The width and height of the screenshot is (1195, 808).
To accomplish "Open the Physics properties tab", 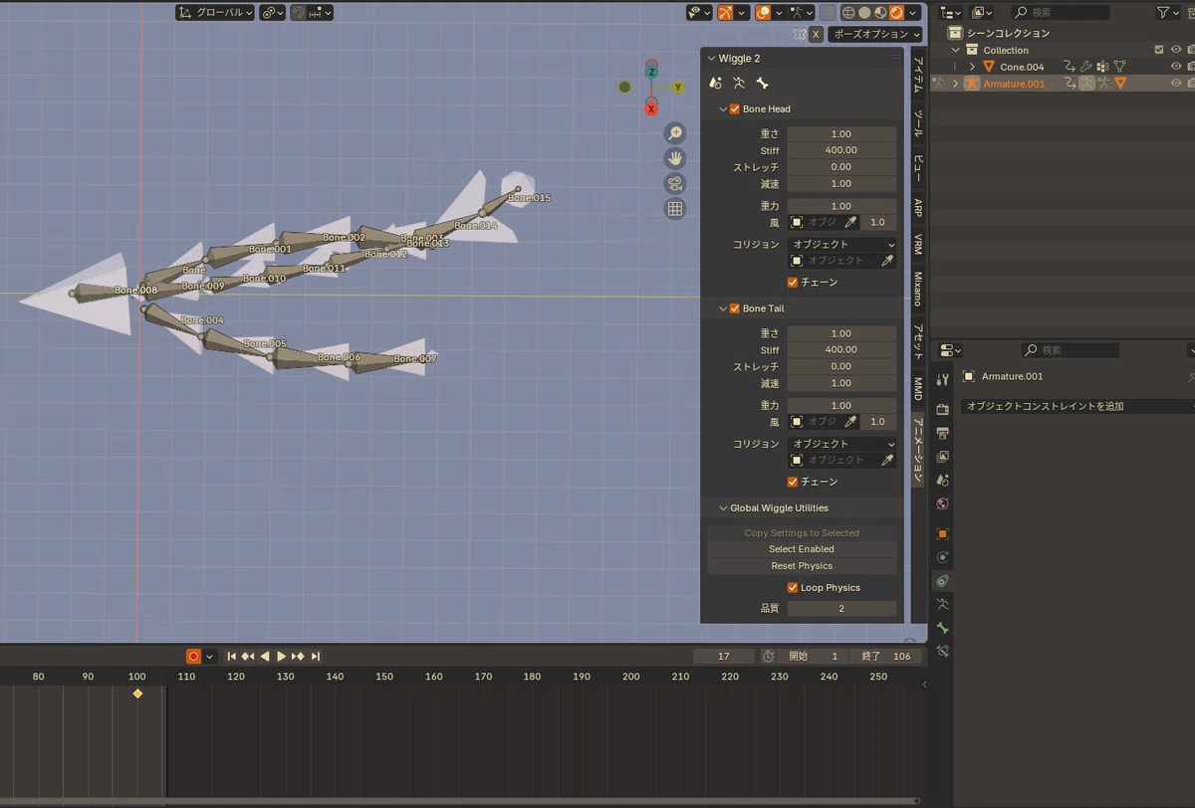I will [943, 557].
